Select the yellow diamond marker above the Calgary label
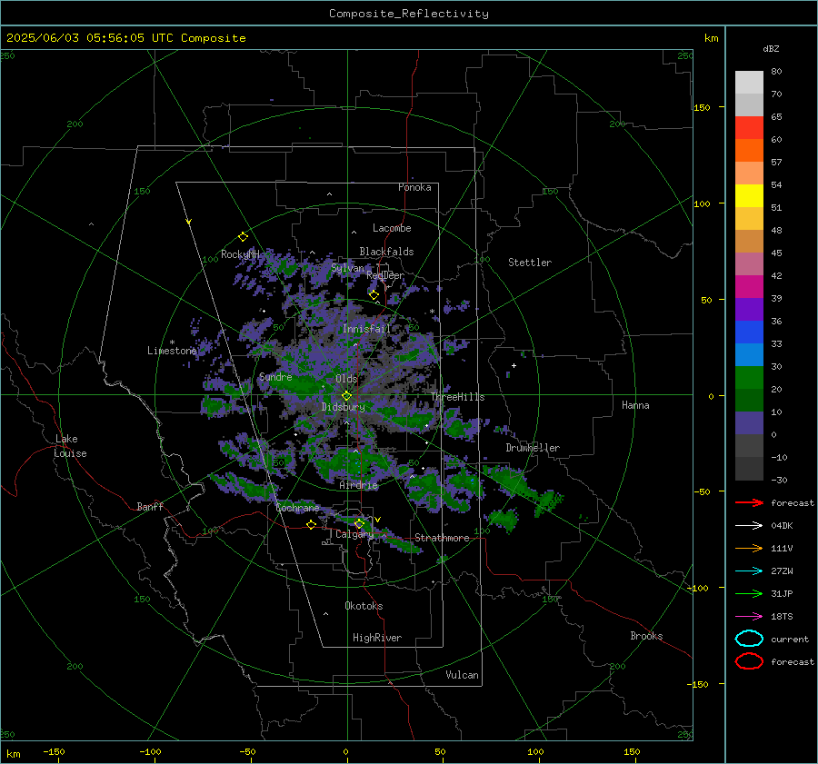The width and height of the screenshot is (818, 764). (x=359, y=523)
